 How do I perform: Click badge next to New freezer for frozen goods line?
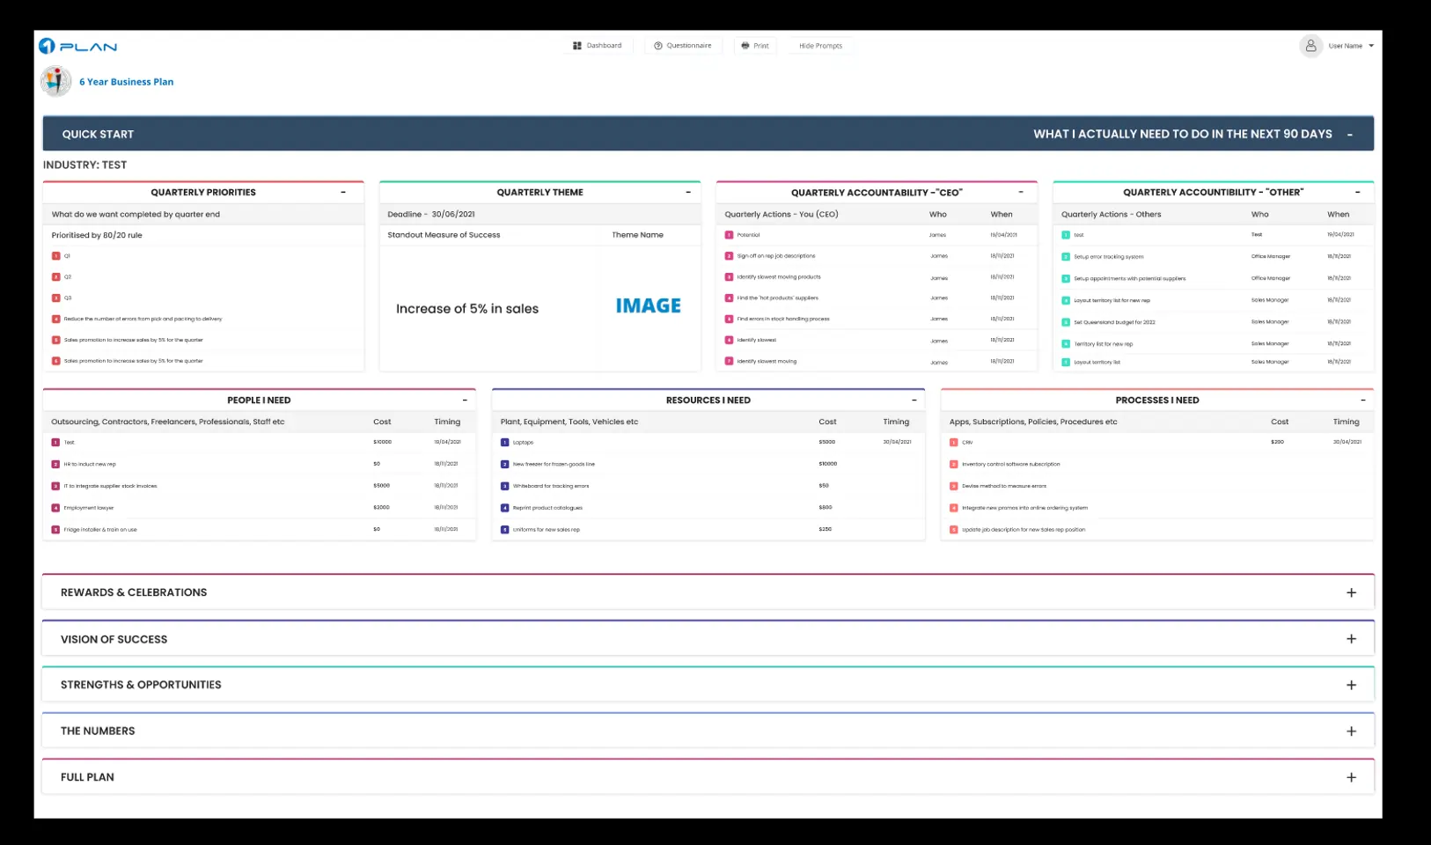point(505,464)
